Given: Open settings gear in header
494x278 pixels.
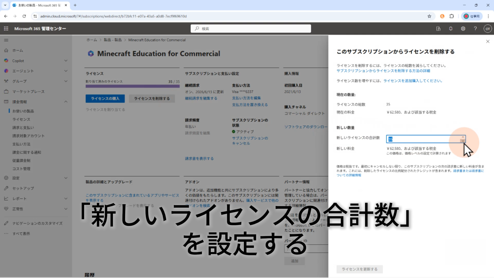Looking at the screenshot, I should [463, 29].
